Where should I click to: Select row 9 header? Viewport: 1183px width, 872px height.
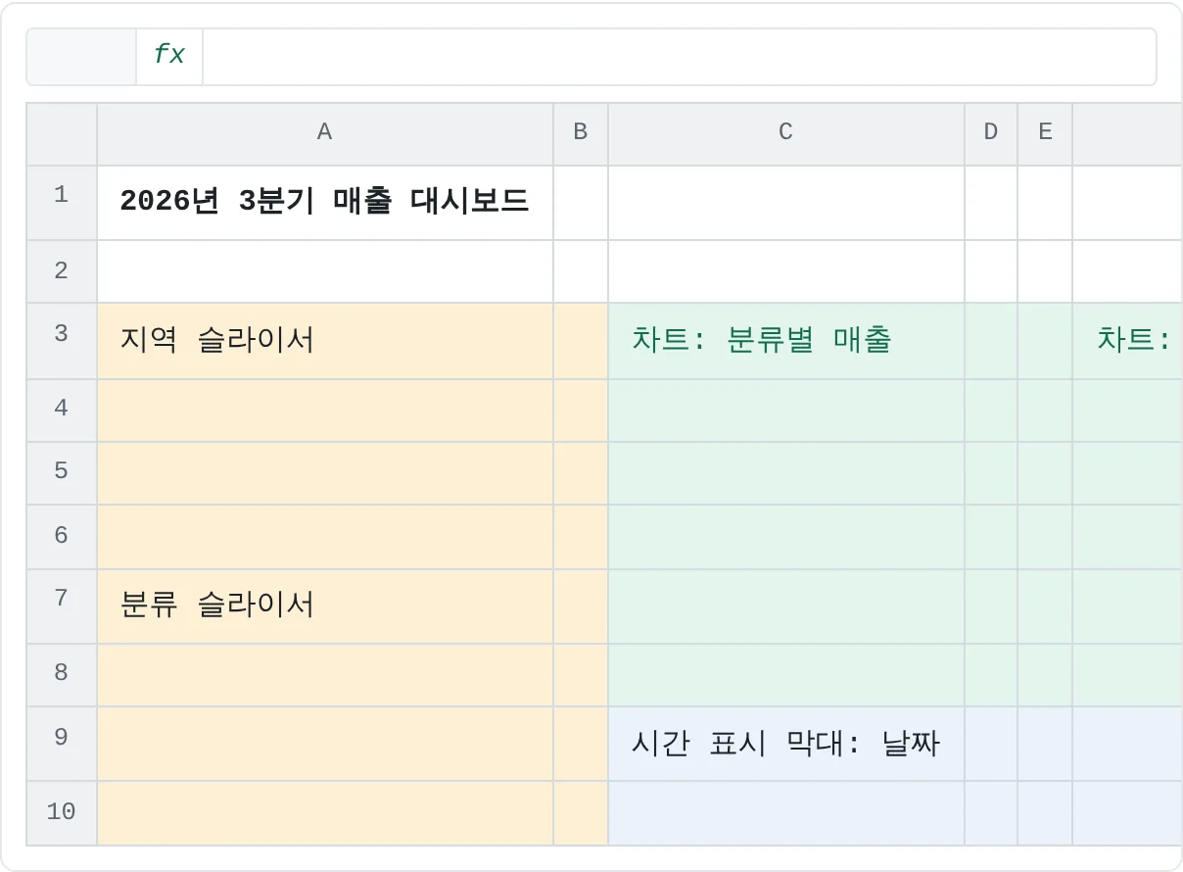click(62, 744)
